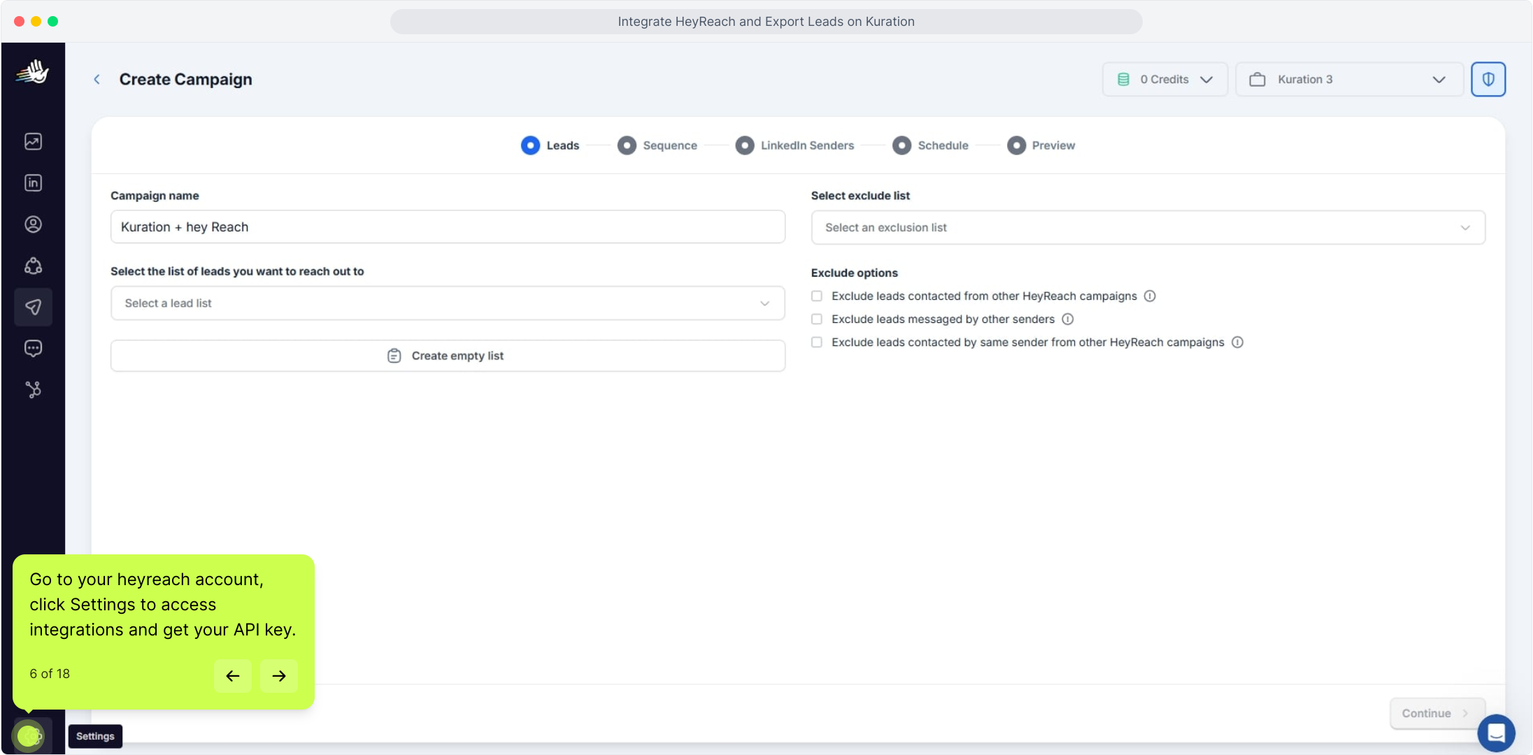
Task: Expand the 0 Credits dropdown
Action: pos(1165,80)
